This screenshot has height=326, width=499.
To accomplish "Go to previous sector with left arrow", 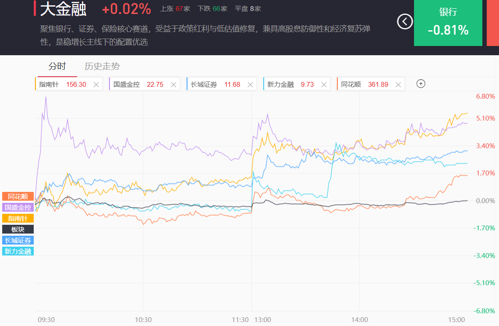I will pyautogui.click(x=404, y=21).
